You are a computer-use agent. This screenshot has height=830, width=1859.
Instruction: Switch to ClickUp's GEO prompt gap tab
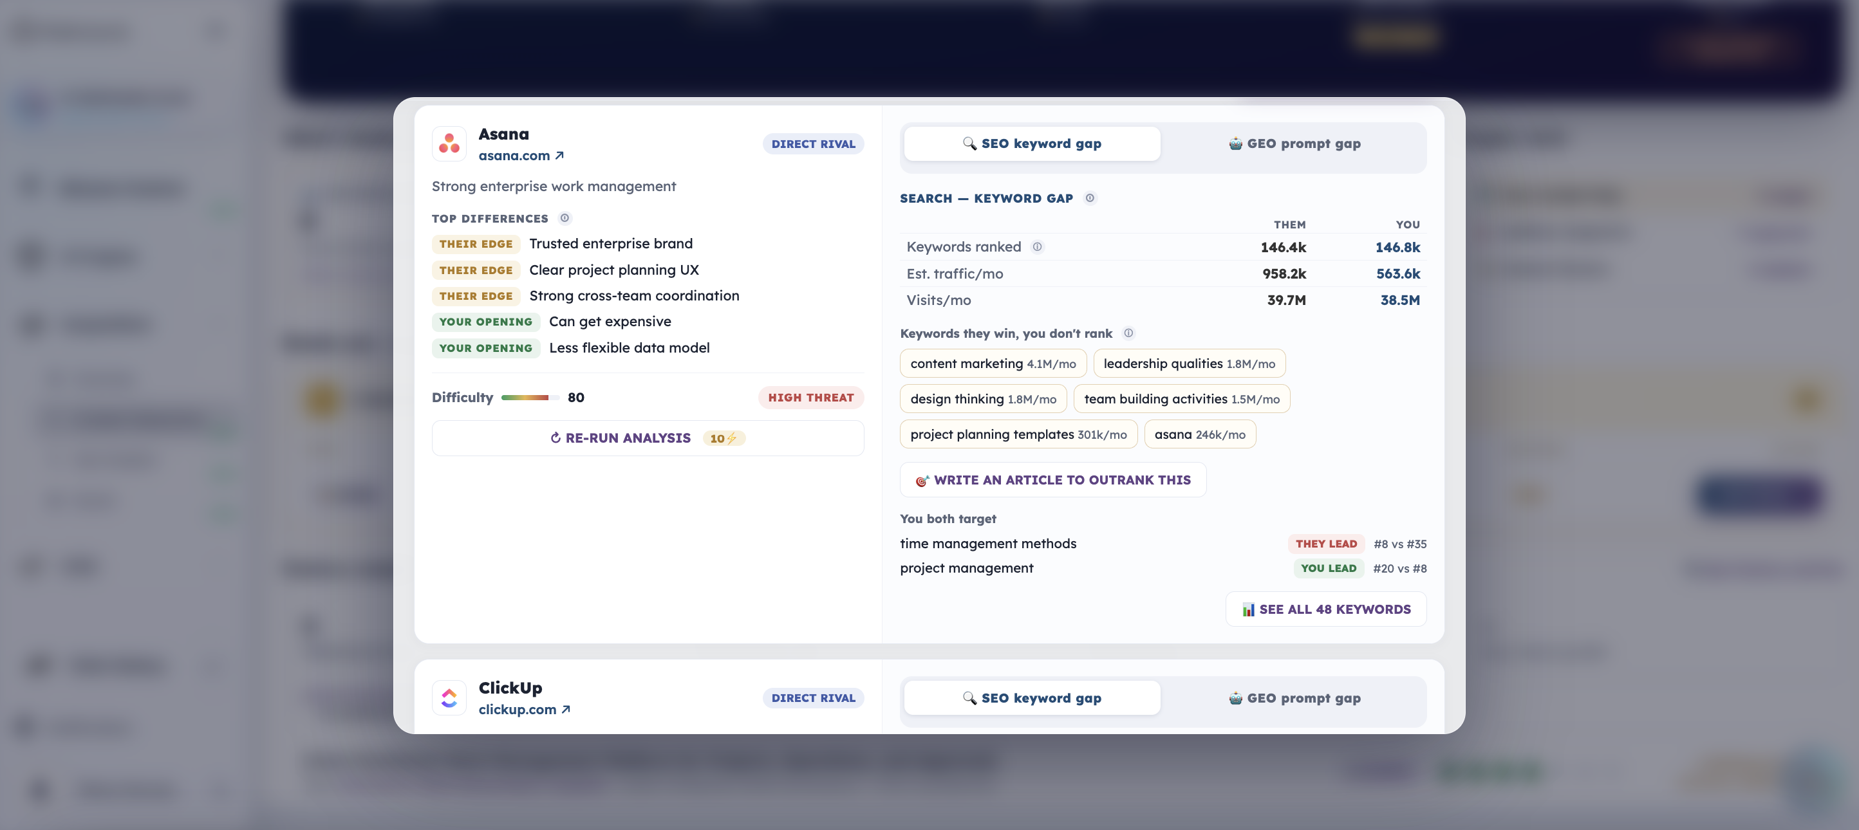pyautogui.click(x=1294, y=697)
